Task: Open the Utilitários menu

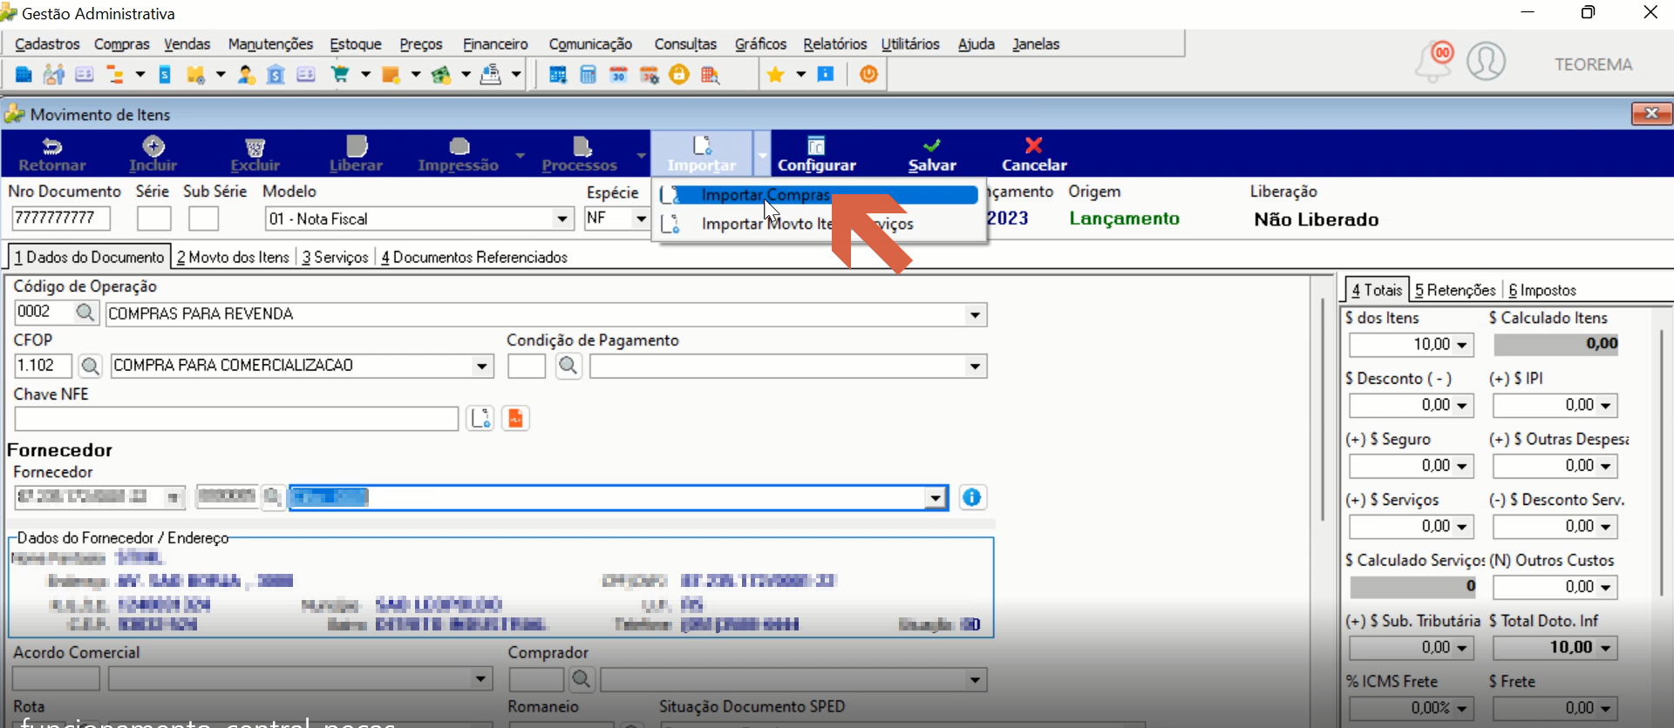Action: pyautogui.click(x=910, y=44)
